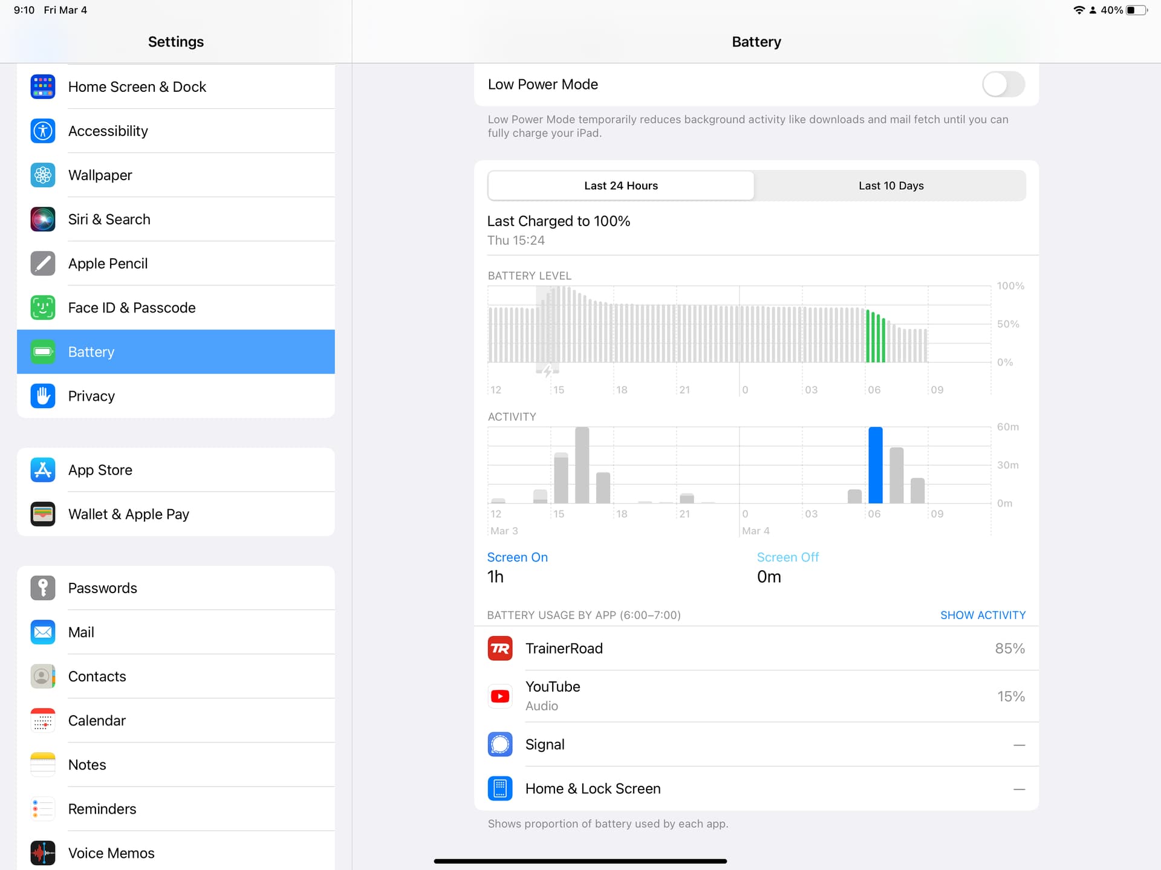Open the YouTube Audio usage row
1161x870 pixels.
tap(756, 696)
